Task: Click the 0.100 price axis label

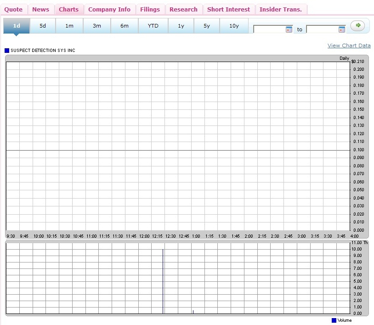Action: point(359,150)
